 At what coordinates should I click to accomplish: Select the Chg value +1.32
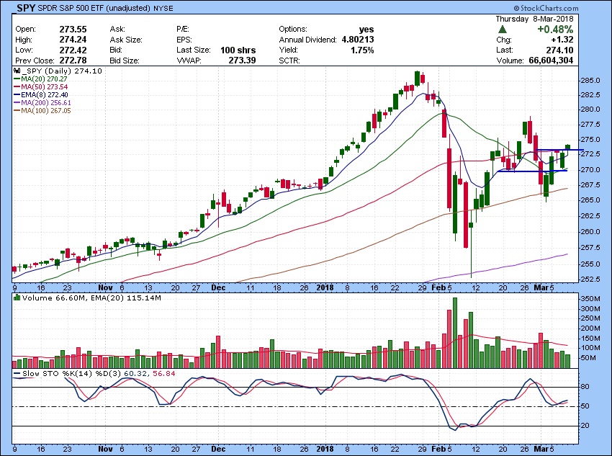[562, 40]
